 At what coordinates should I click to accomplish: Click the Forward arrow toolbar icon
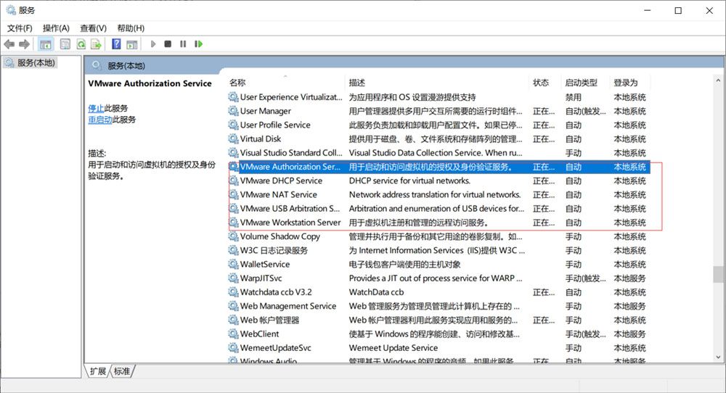(24, 44)
